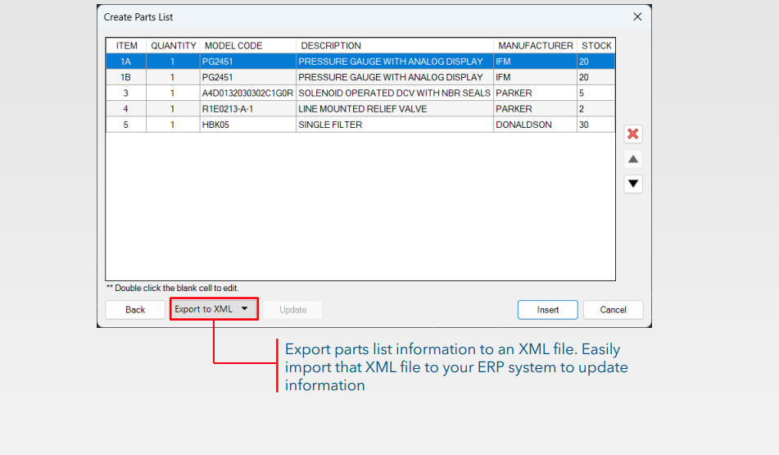Viewport: 779px width, 455px height.
Task: Click SOLENOID OPERATED DCV WITH NBR SEALS
Action: (x=395, y=93)
